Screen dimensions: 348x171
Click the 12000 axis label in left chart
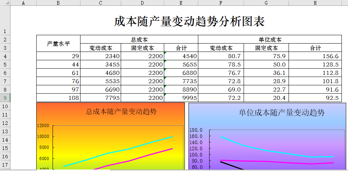pos(43,126)
